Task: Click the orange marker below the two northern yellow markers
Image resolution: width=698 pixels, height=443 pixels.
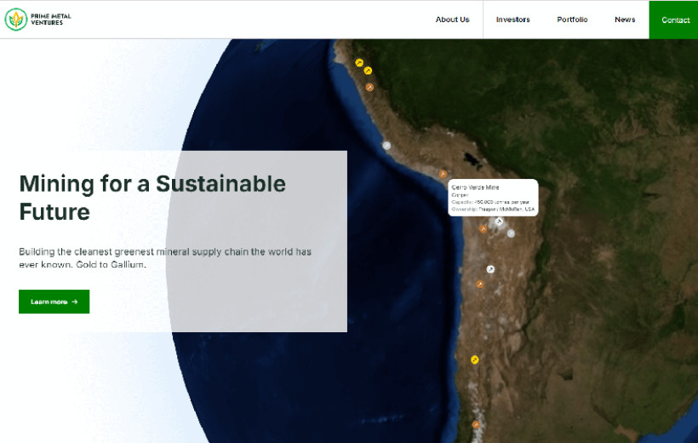Action: (x=369, y=87)
